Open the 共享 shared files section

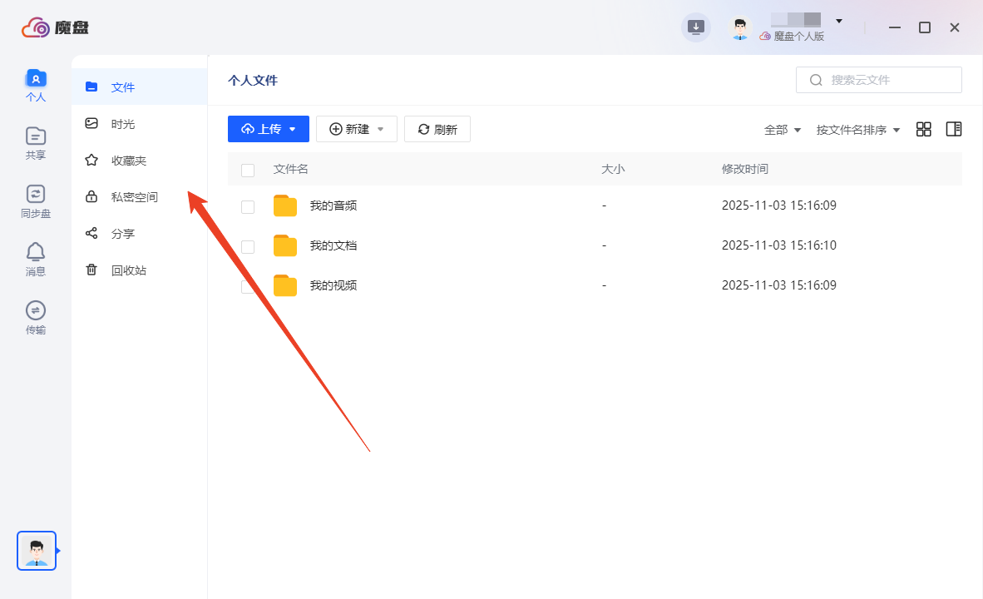pos(36,141)
